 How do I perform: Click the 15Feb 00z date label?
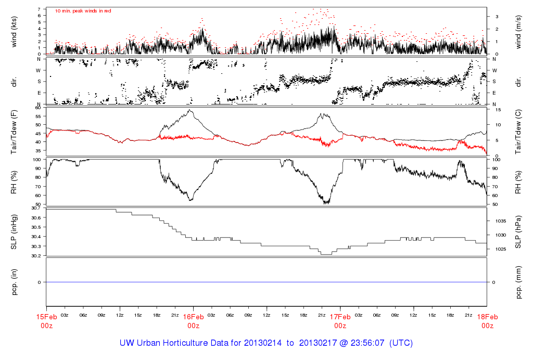[46, 321]
